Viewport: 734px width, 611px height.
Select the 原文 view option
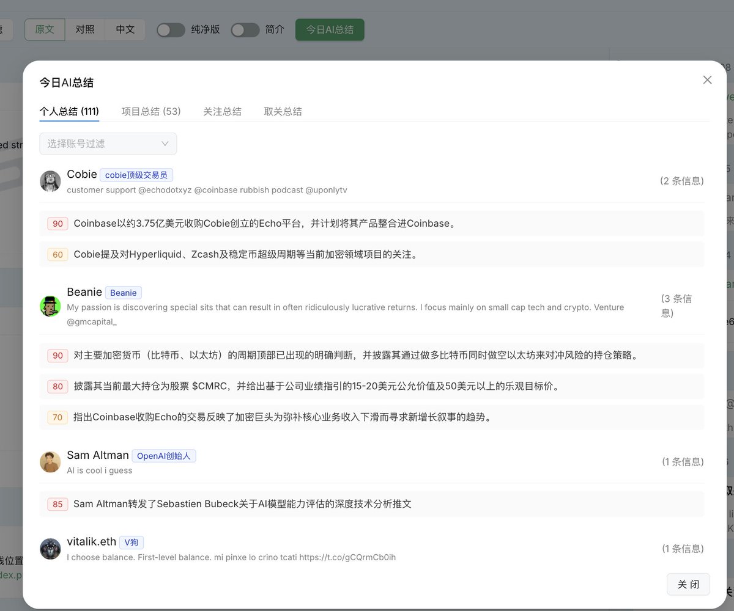pos(45,29)
